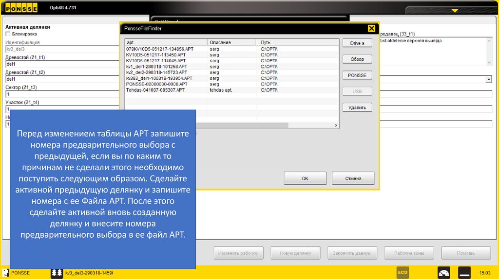Click the minimize bar icon in the status bar

[464, 273]
